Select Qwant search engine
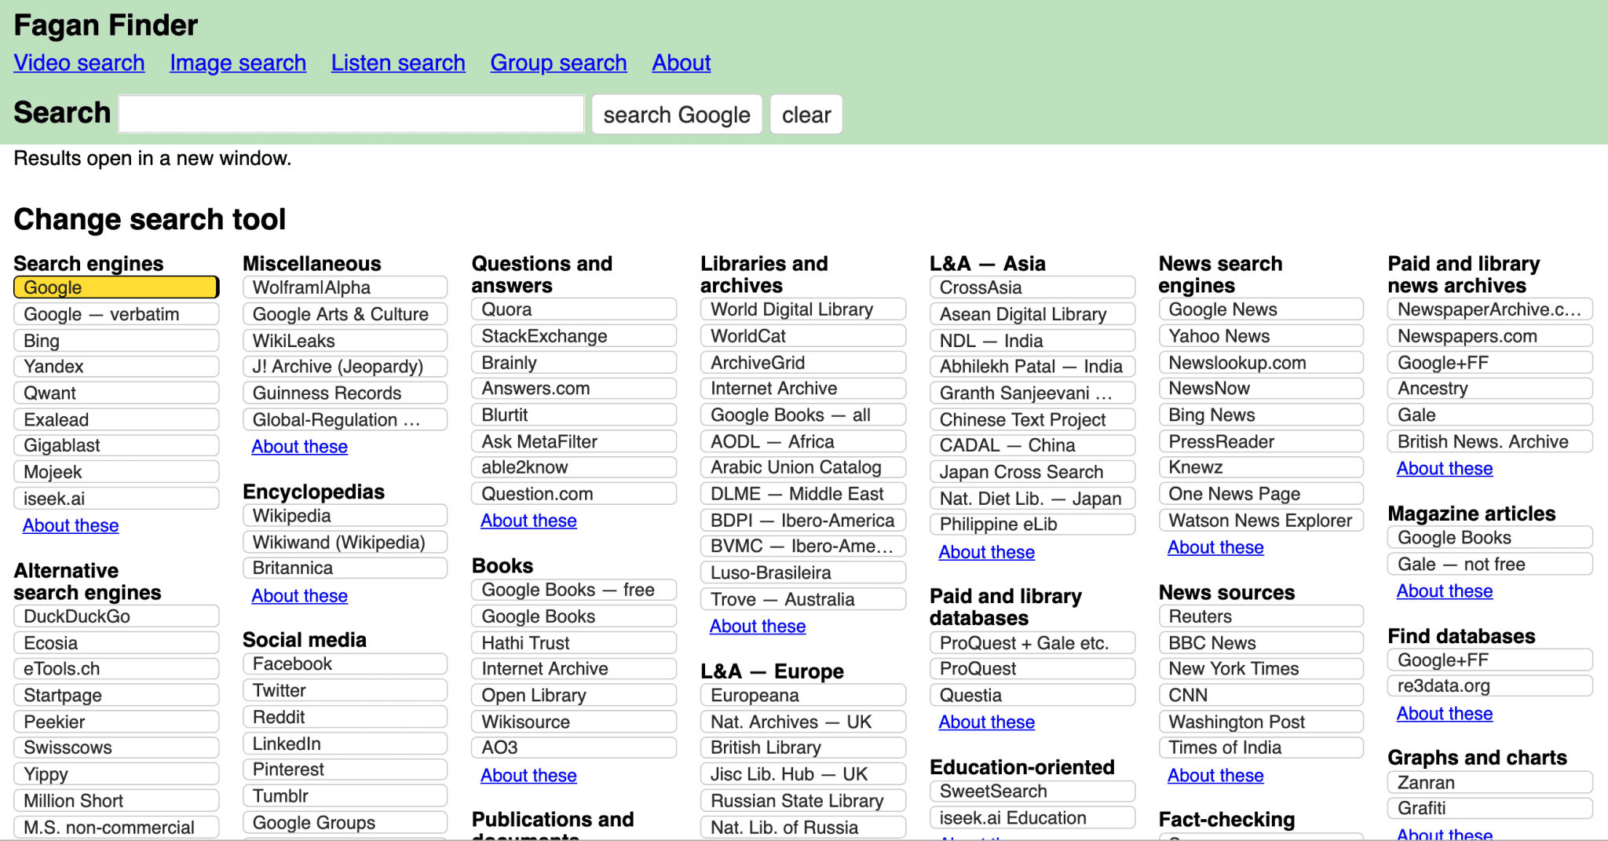 click(116, 393)
